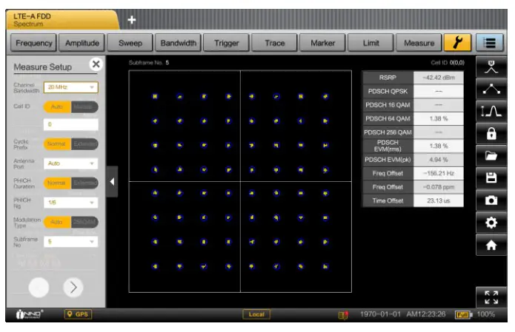Click the Time Offset value 23.13 us

(439, 200)
